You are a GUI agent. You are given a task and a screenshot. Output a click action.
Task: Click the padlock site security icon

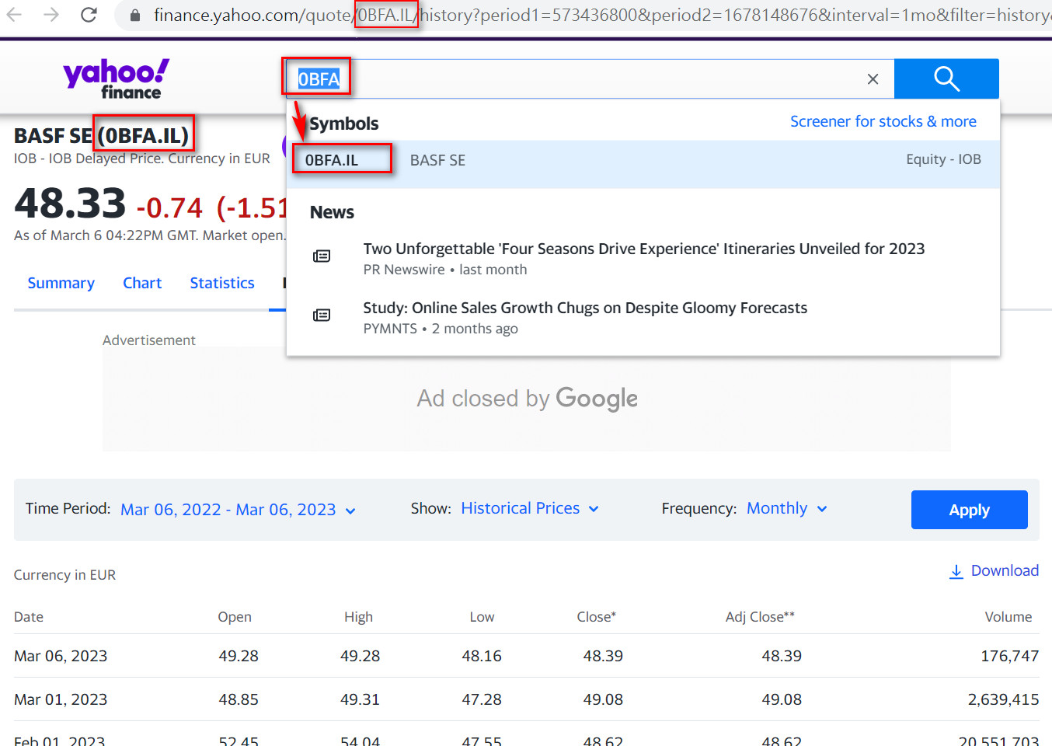[135, 15]
